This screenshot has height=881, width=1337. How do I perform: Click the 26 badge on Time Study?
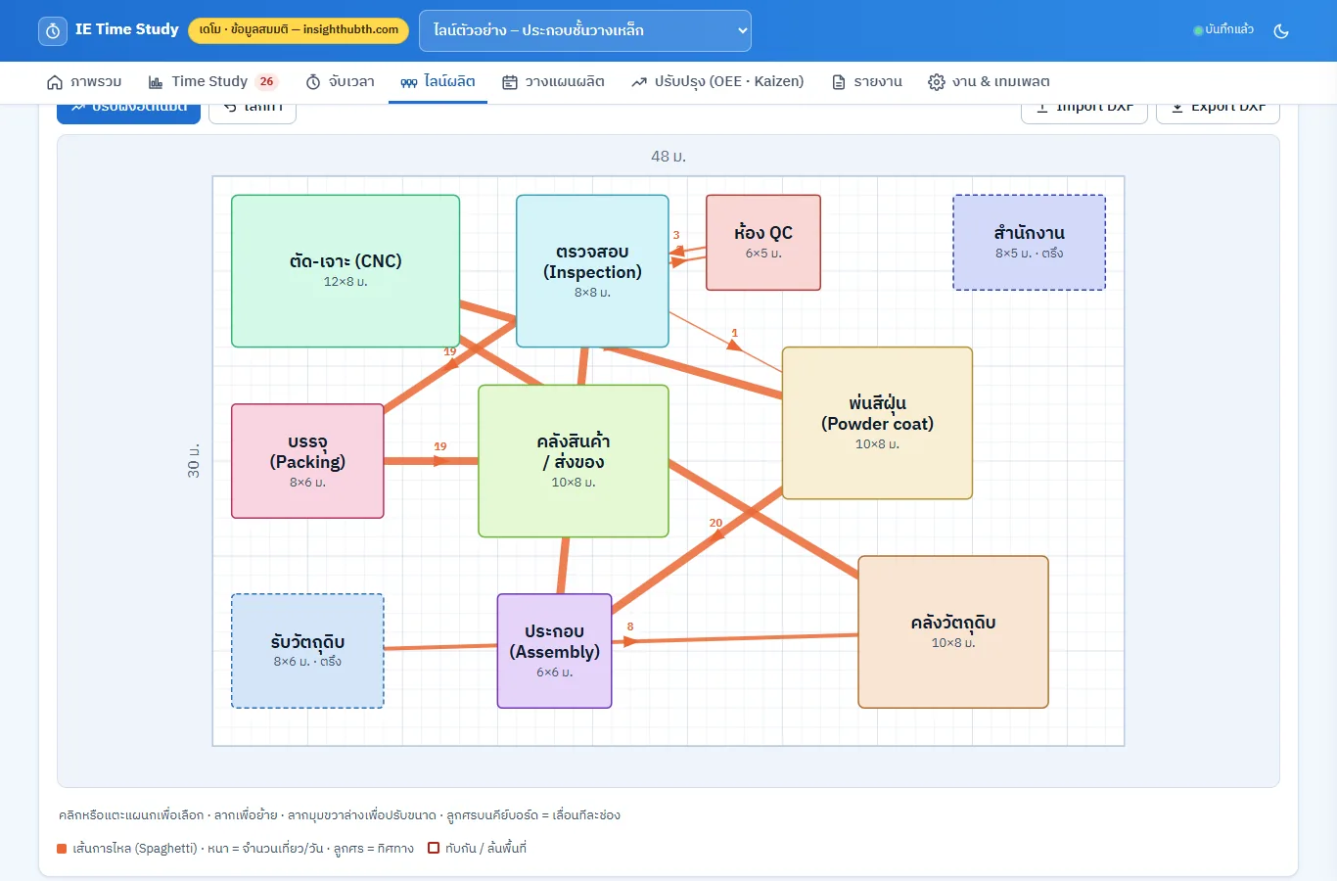266,82
